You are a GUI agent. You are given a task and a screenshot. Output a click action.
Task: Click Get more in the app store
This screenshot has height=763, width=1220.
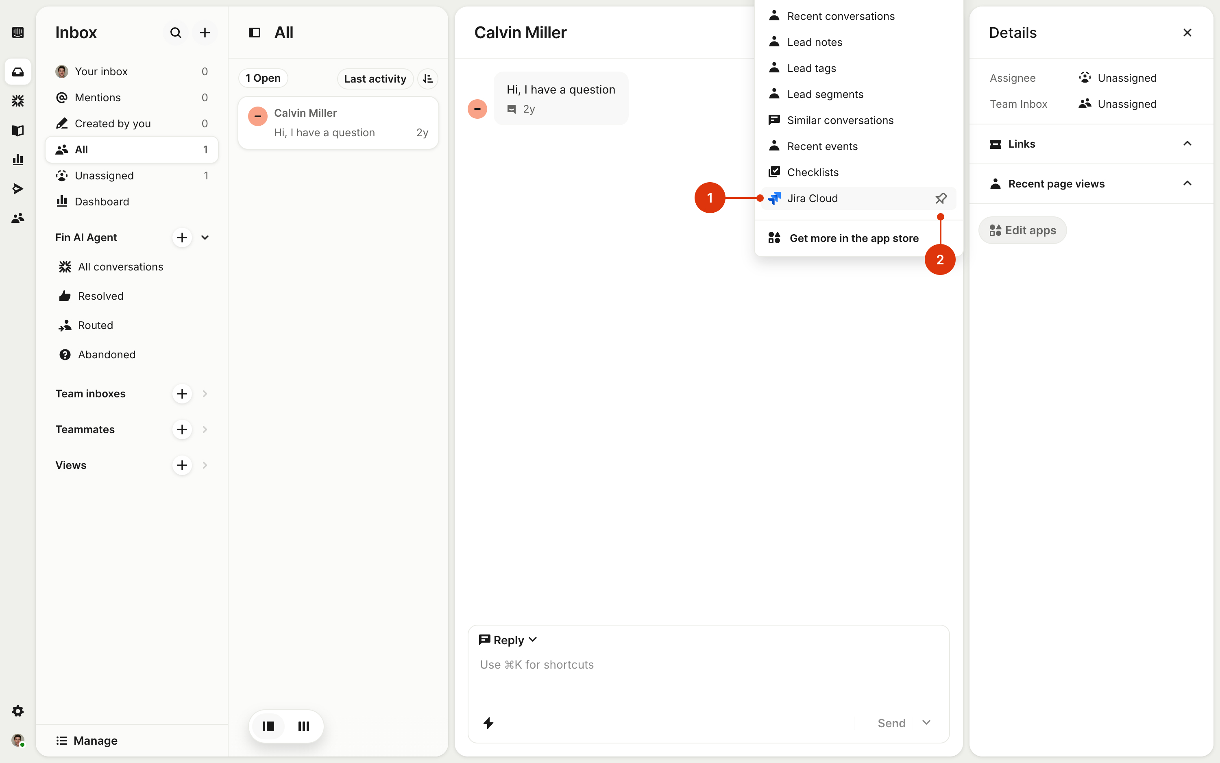point(853,238)
